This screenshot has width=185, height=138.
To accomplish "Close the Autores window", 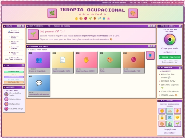I will click(x=23, y=87).
